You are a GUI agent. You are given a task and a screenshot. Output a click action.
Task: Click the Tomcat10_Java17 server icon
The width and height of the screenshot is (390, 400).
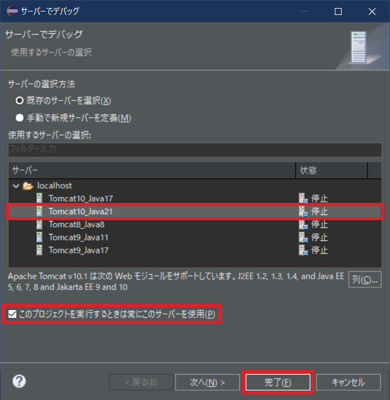pos(39,198)
